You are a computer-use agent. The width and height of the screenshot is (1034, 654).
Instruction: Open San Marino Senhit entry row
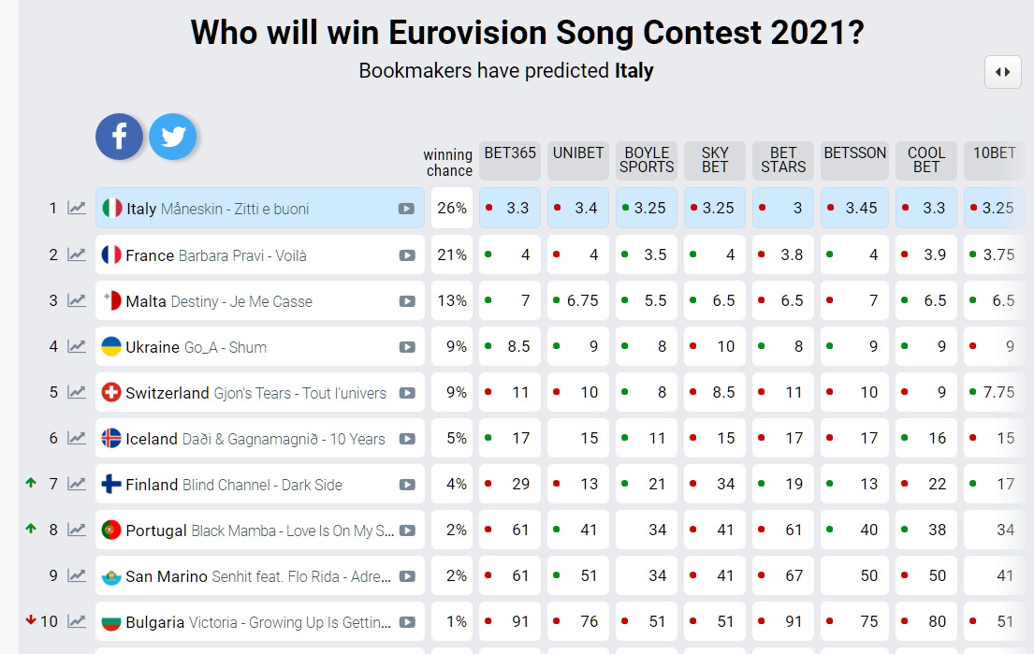click(x=260, y=576)
